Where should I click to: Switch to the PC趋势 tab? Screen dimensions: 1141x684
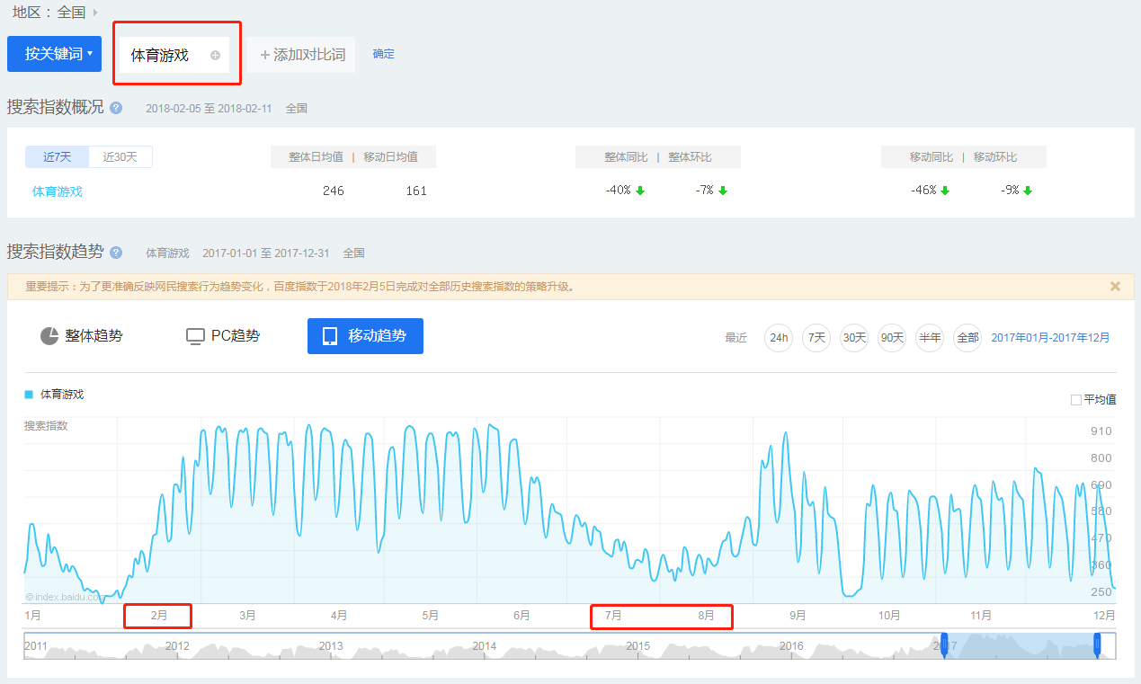223,336
